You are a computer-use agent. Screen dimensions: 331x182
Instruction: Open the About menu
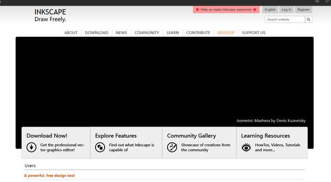(71, 33)
